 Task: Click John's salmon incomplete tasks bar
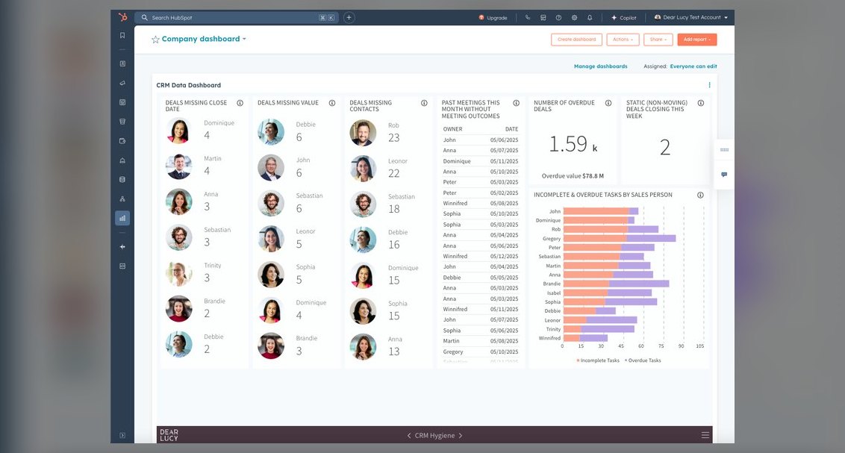(596, 211)
